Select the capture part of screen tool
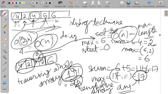 pos(5,83)
